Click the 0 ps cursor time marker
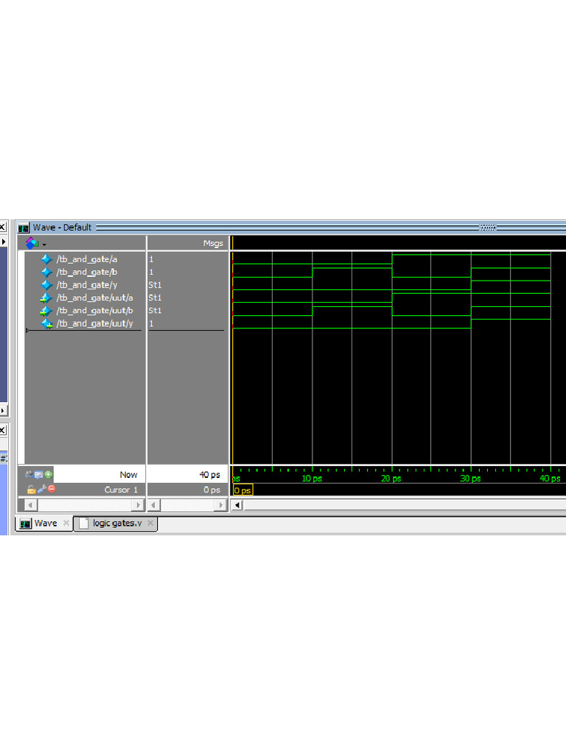This screenshot has width=566, height=754. point(242,490)
